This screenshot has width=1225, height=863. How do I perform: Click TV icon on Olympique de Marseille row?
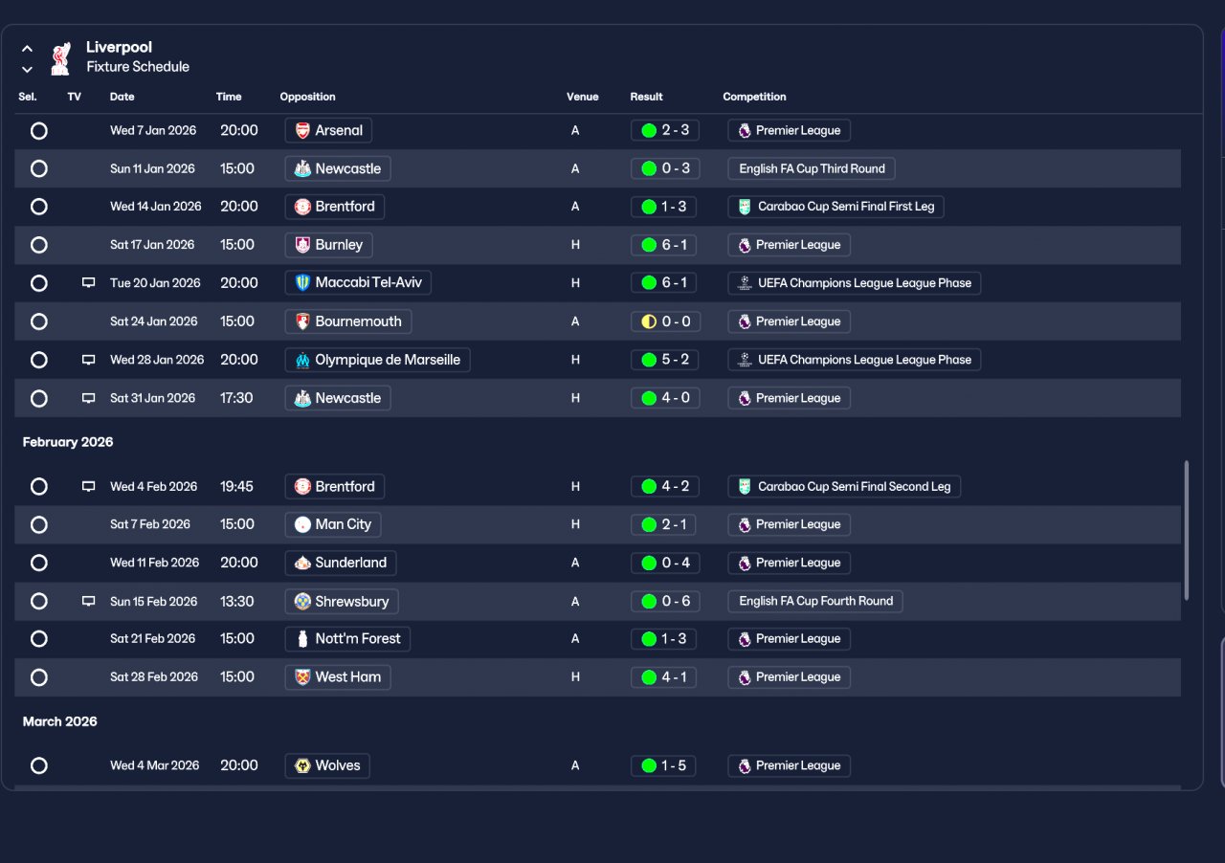(x=89, y=360)
